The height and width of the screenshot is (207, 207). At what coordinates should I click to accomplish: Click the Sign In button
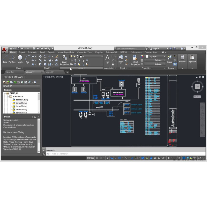(156, 48)
